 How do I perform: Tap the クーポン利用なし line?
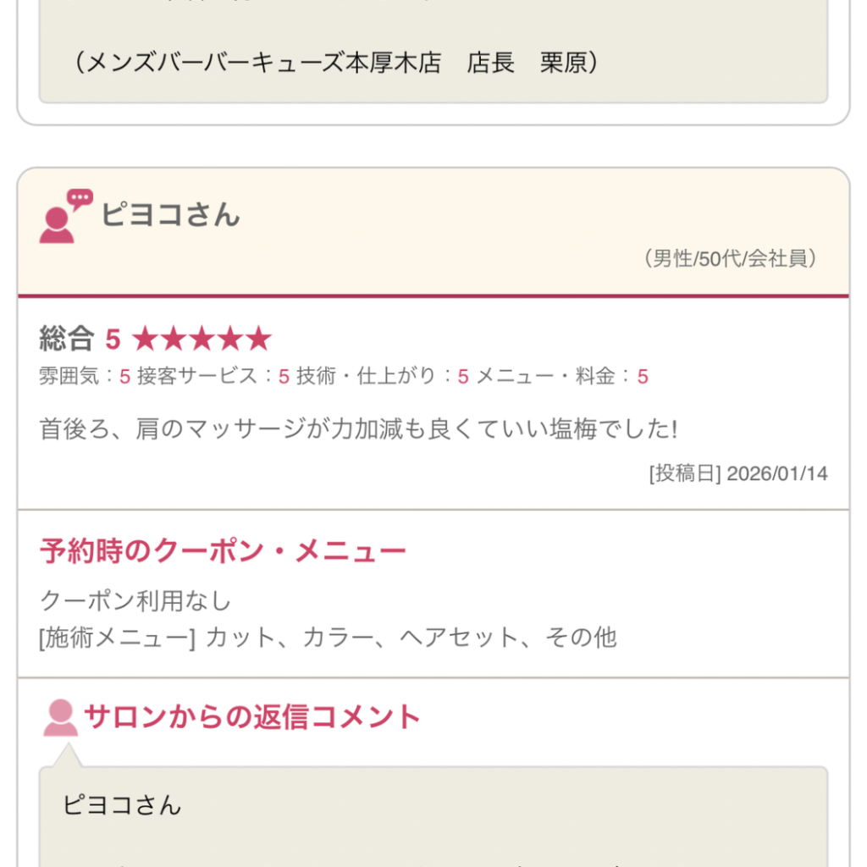[135, 601]
